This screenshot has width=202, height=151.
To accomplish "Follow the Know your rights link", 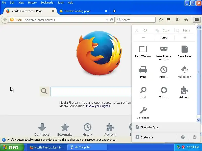I will (x=99, y=106).
